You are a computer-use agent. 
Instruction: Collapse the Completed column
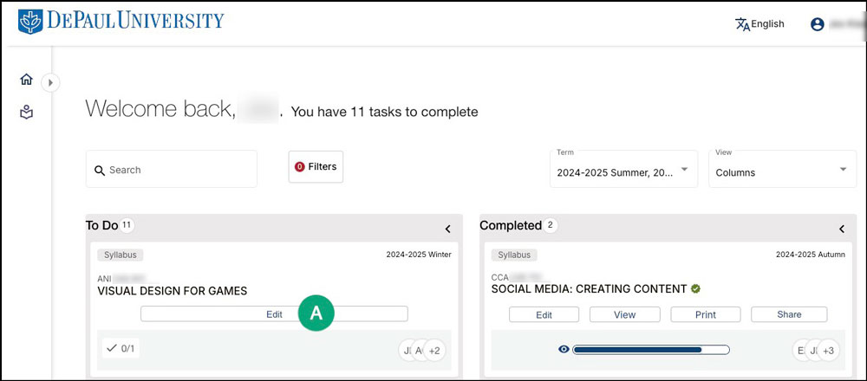842,229
